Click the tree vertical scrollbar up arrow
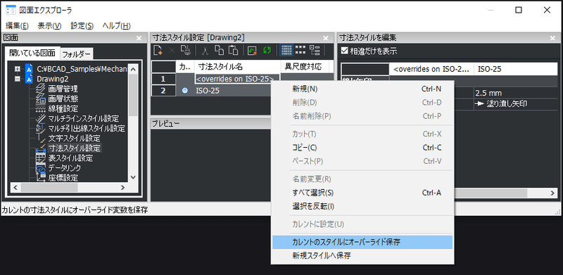 (x=133, y=69)
